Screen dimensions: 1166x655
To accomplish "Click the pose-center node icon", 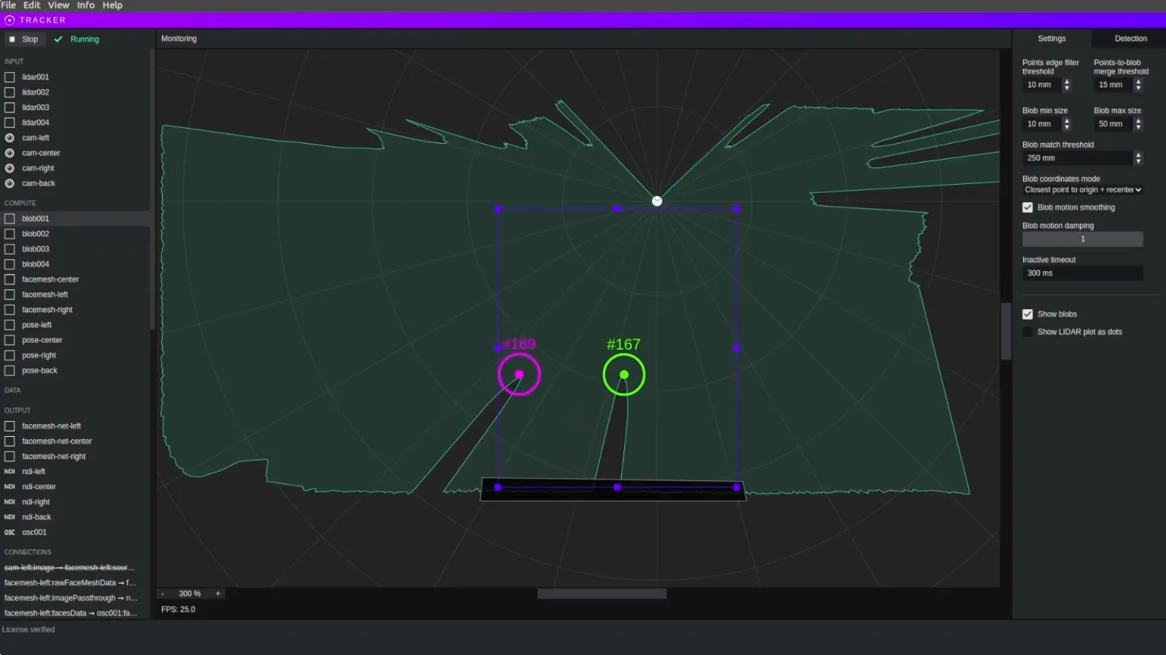I will click(x=10, y=340).
